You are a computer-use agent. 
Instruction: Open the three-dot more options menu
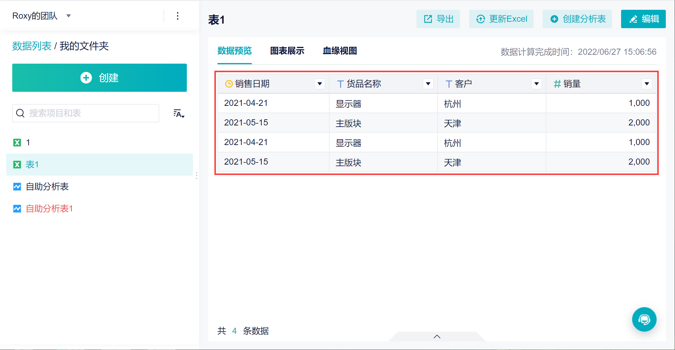tap(178, 16)
